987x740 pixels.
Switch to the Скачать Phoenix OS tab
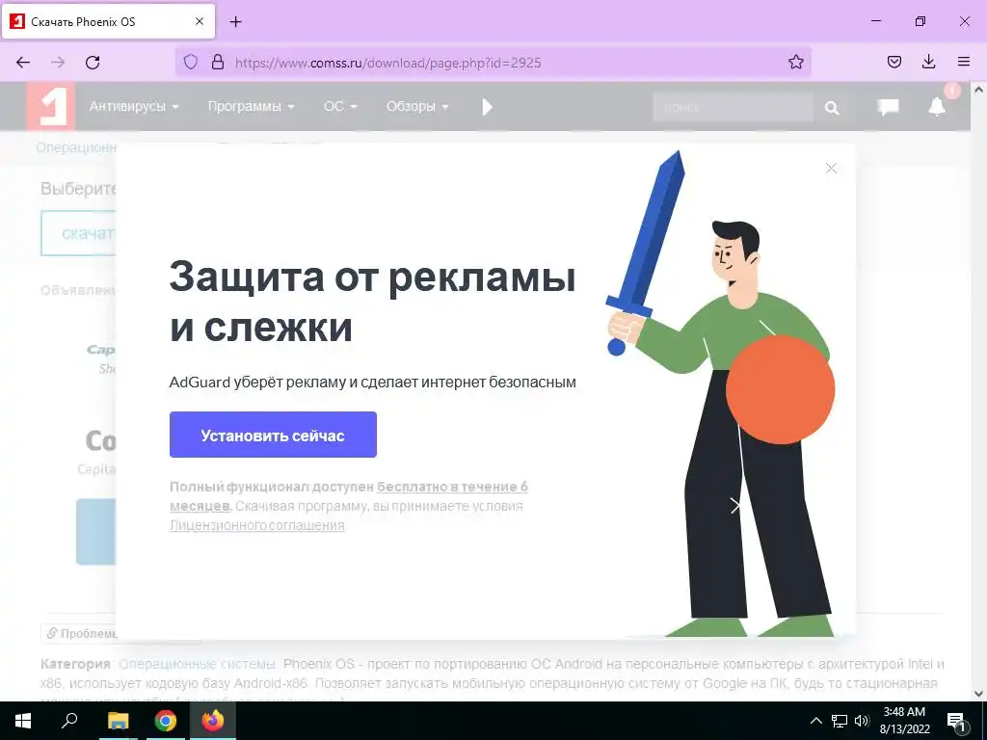[x=108, y=21]
